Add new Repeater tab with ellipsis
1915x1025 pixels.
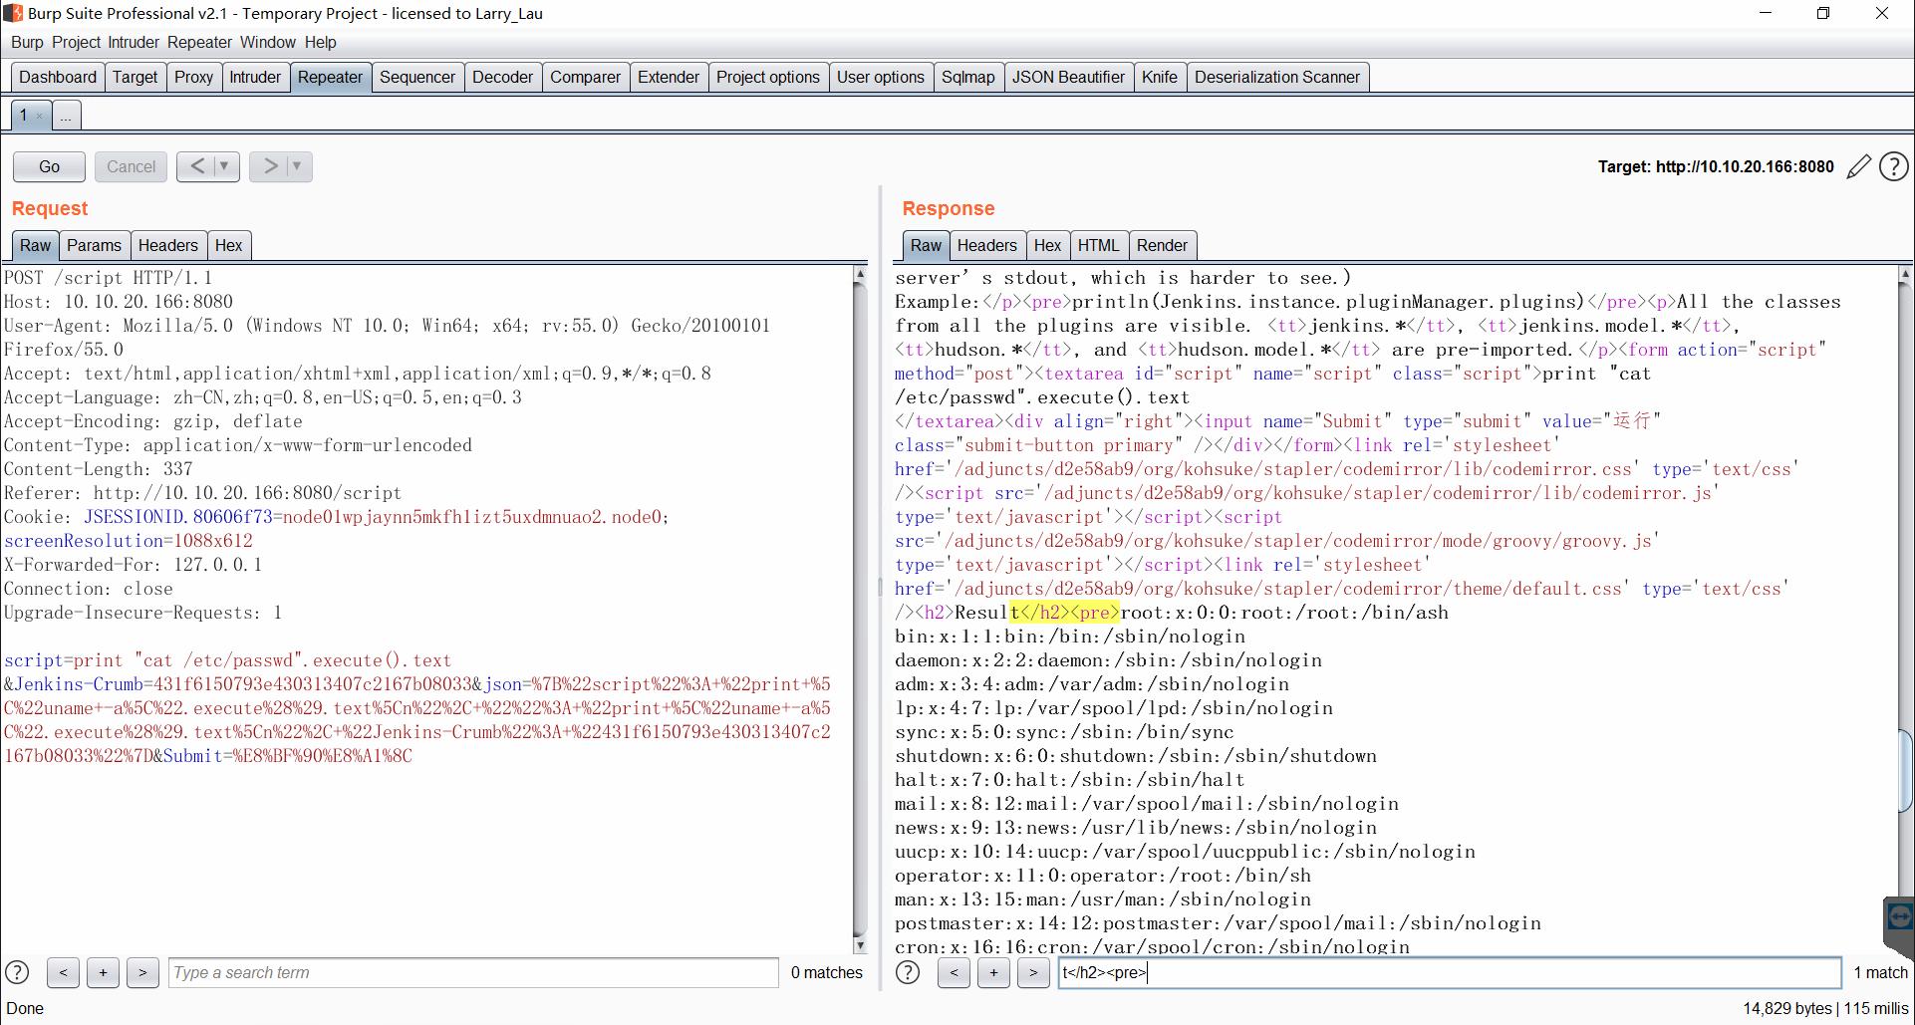pyautogui.click(x=66, y=116)
